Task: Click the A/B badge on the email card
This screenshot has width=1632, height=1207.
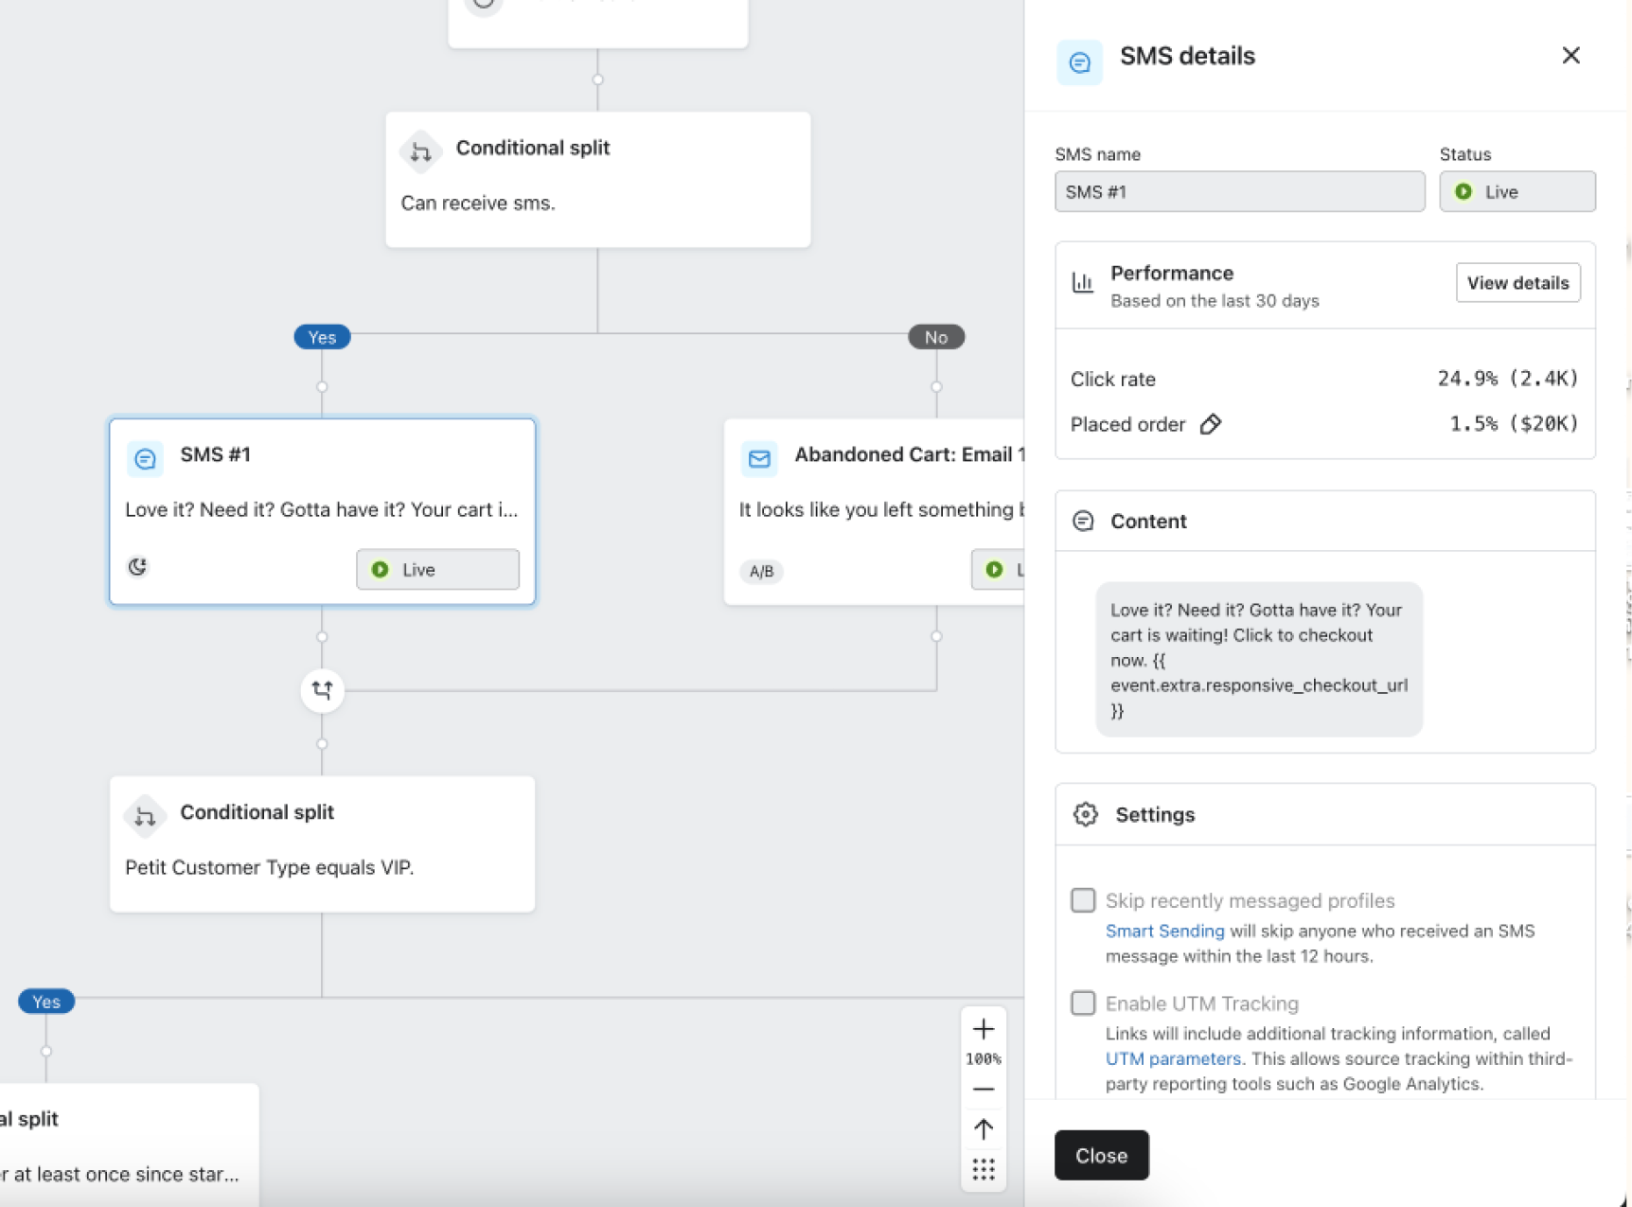Action: [761, 571]
